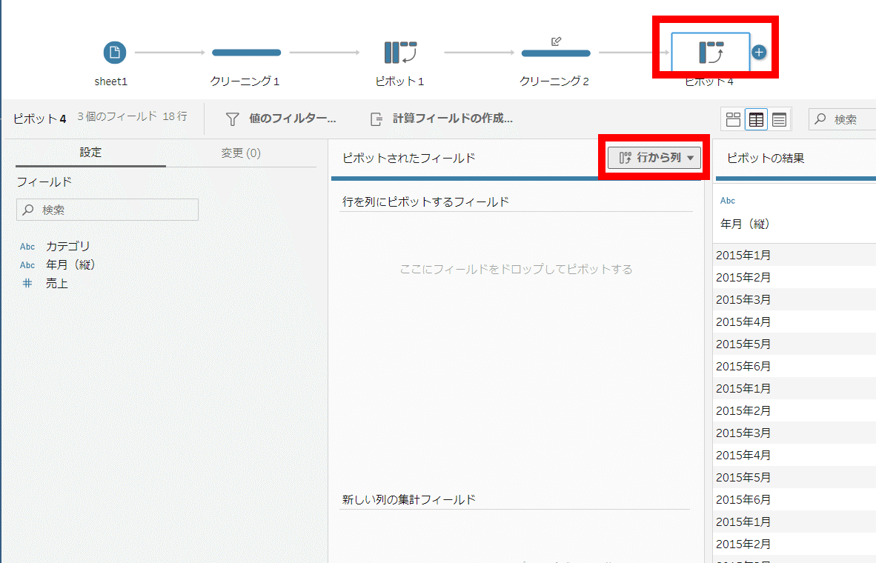The image size is (876, 563).
Task: Click the 3 個のフィールド 18 行 summary text
Action: [132, 116]
